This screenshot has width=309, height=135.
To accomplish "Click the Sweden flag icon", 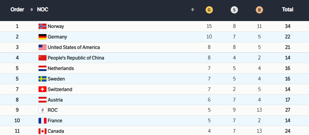I will pyautogui.click(x=43, y=79).
